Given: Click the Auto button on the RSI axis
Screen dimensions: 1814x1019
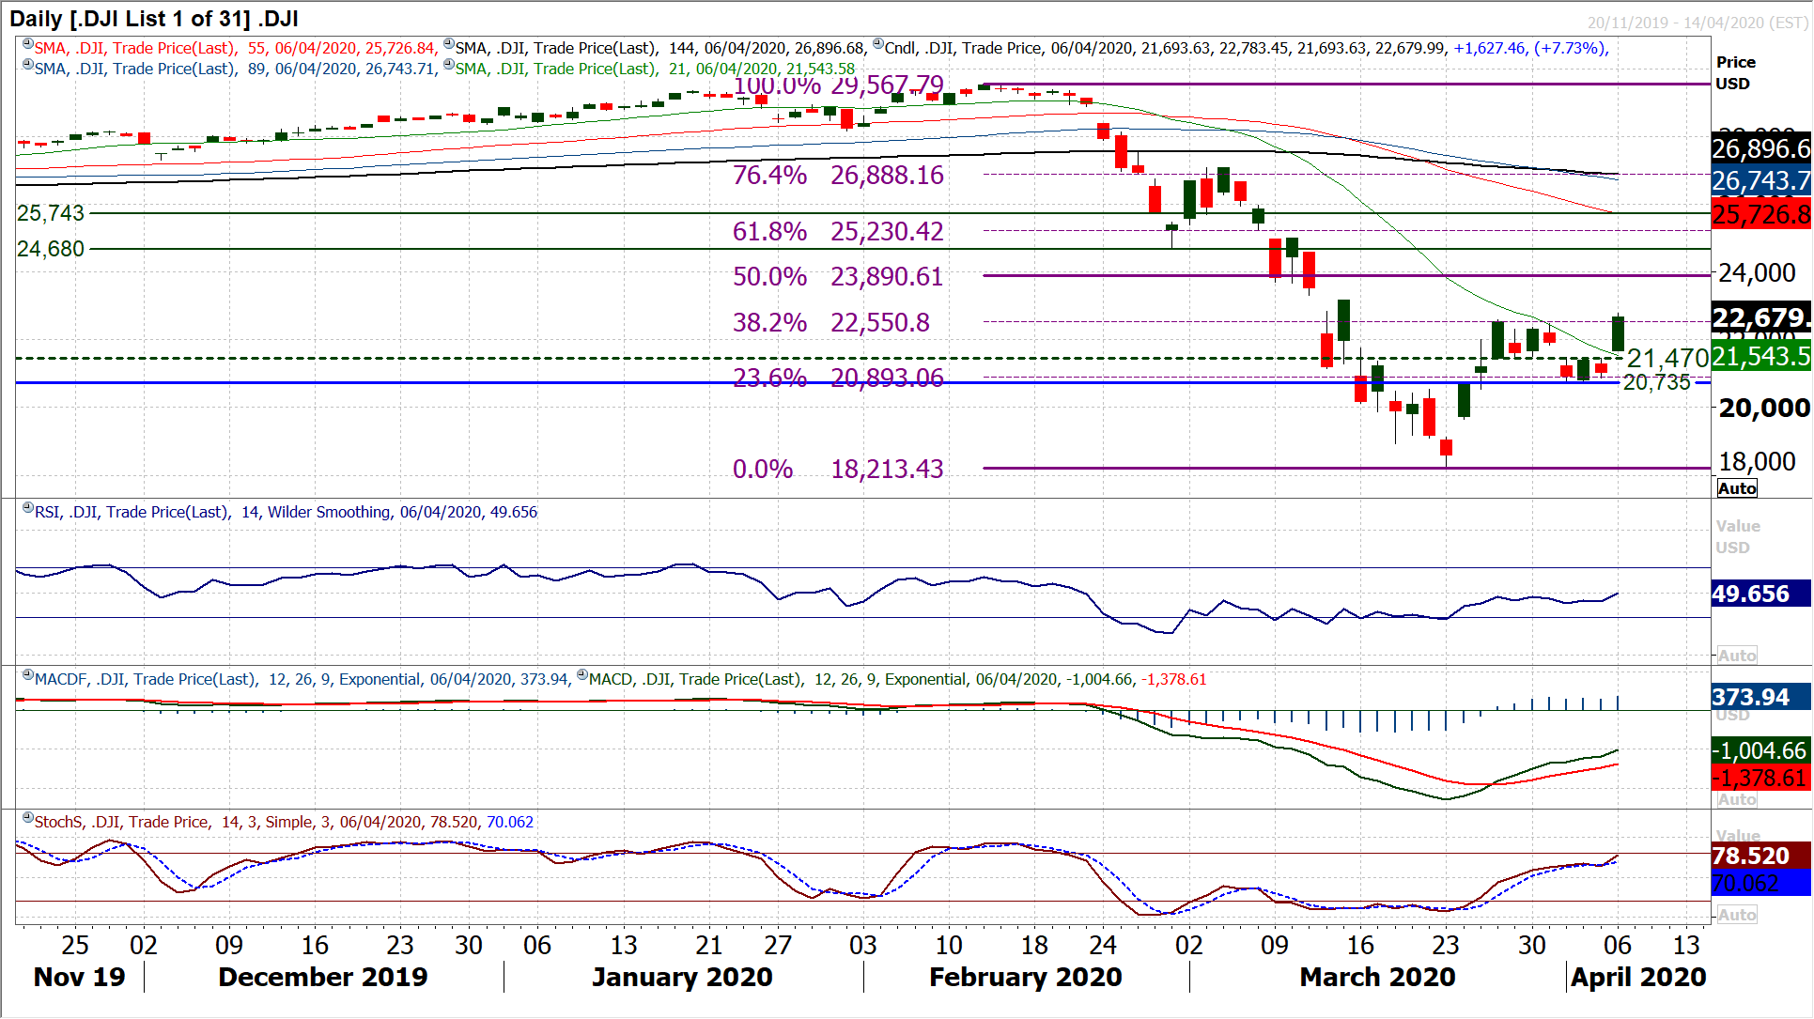Looking at the screenshot, I should (1737, 656).
